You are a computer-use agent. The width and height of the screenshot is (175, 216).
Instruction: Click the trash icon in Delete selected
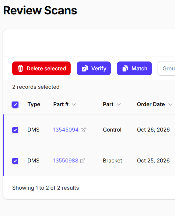[21, 69]
